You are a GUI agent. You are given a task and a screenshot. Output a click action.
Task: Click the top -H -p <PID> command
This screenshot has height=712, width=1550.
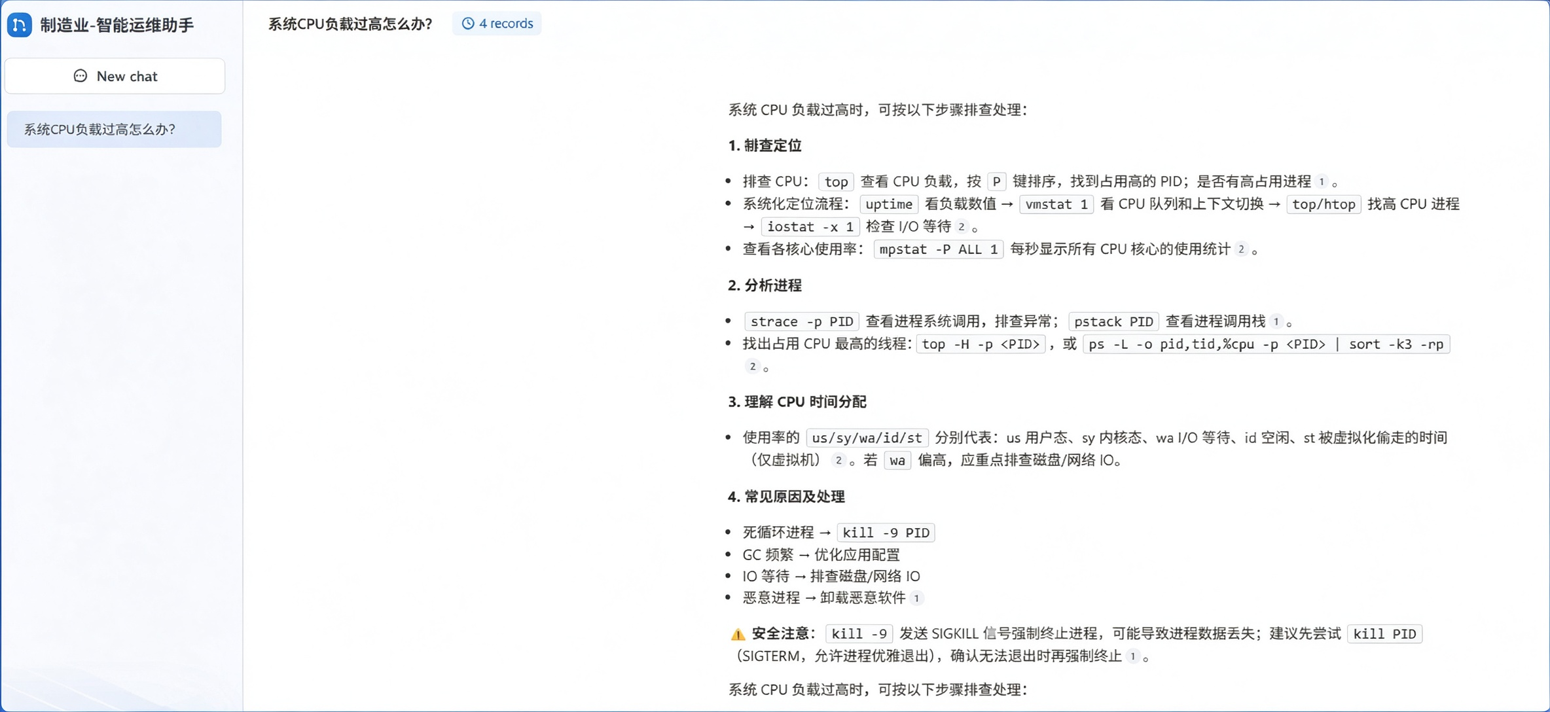point(981,344)
